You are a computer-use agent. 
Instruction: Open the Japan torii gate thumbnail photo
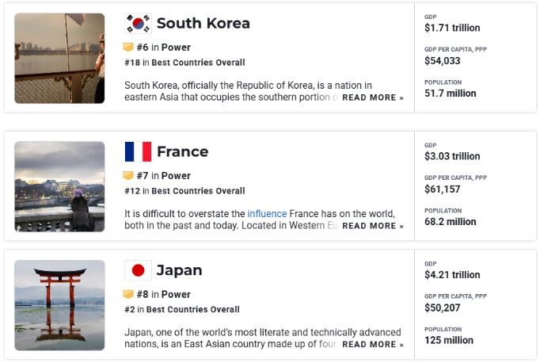tap(59, 305)
